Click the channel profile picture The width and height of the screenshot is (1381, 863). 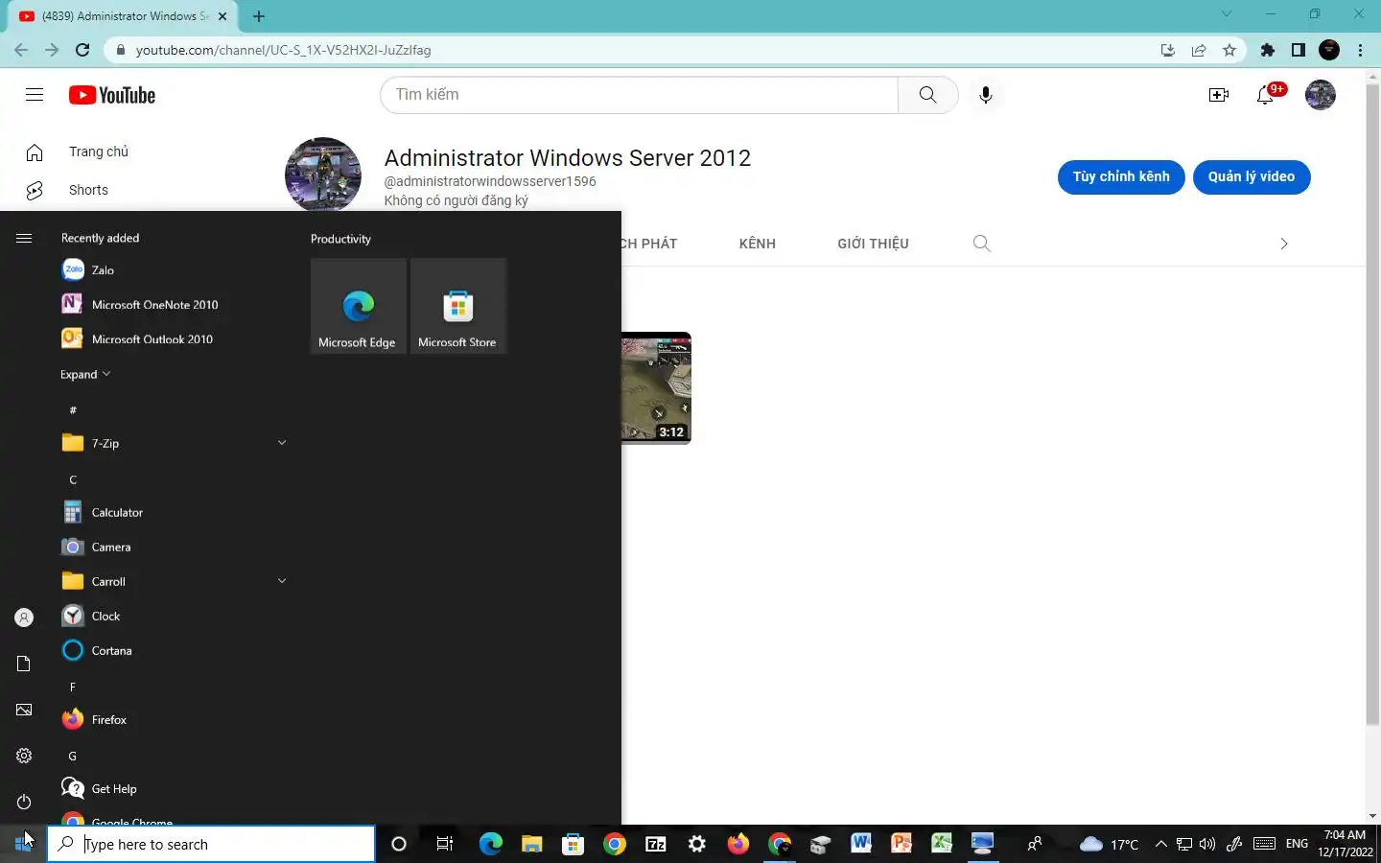(x=323, y=175)
